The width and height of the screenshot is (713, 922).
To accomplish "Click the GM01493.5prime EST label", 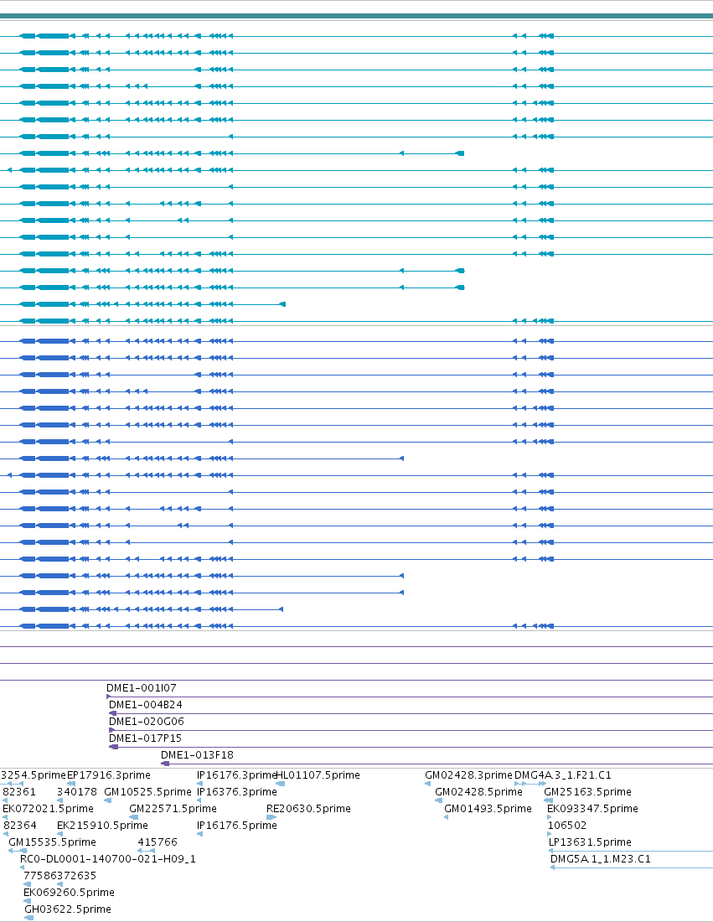I will 488,809.
